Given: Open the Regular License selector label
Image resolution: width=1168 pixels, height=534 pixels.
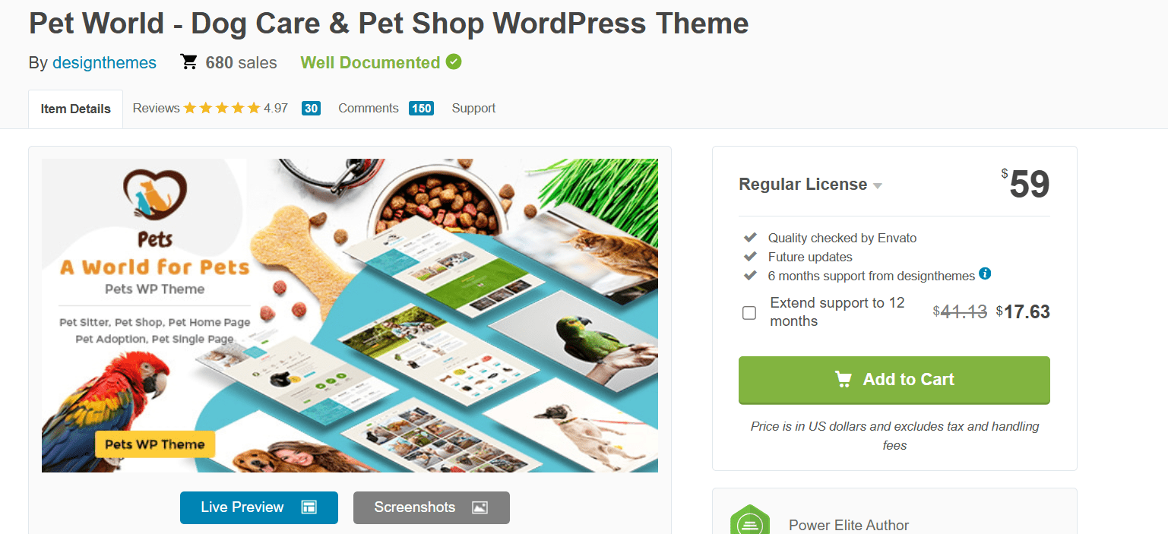Looking at the screenshot, I should [x=803, y=185].
